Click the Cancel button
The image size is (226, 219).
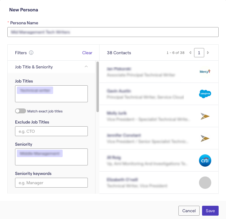click(189, 211)
